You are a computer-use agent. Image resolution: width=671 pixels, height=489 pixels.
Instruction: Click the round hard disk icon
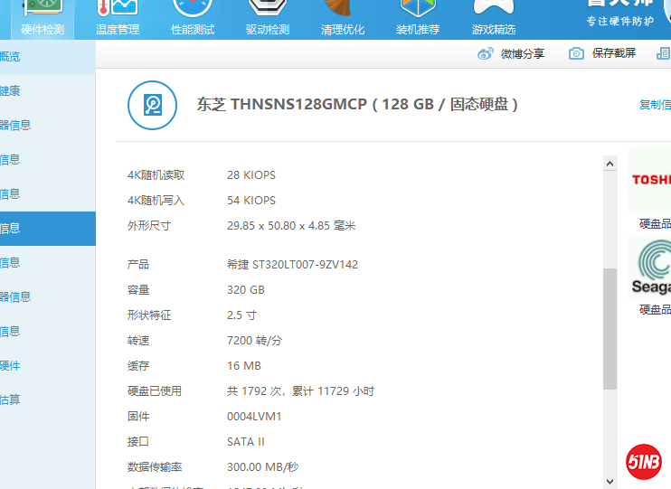coord(153,105)
